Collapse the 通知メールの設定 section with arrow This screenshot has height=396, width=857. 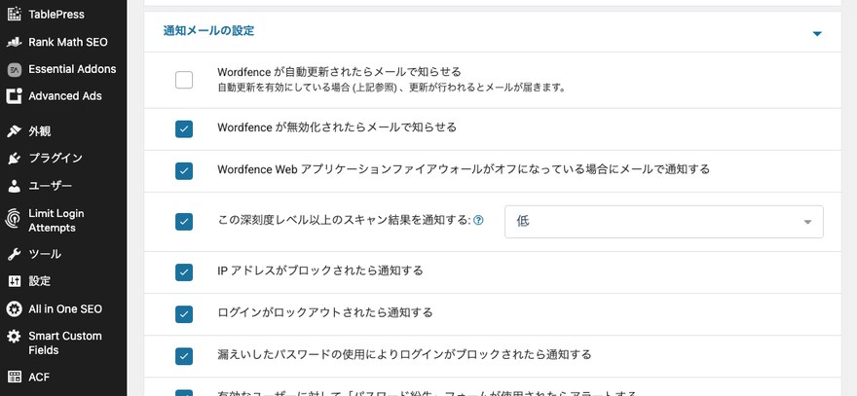(817, 33)
